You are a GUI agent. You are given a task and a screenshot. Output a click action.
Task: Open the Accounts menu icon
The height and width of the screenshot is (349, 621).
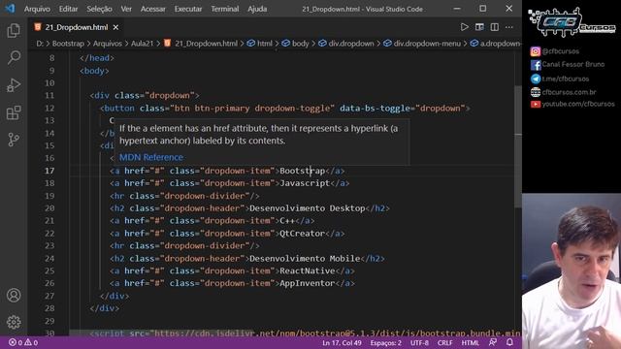point(14,295)
